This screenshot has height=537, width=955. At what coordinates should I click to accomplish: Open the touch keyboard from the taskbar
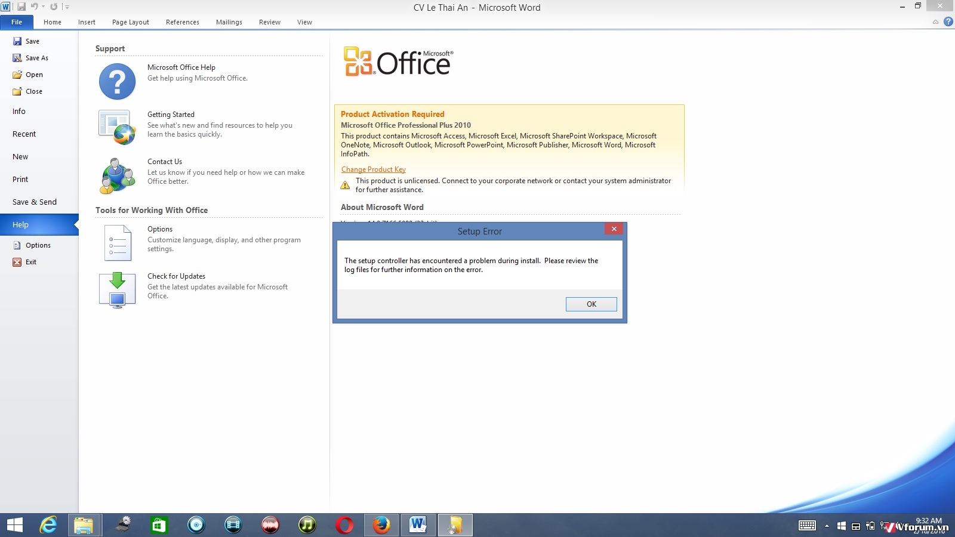[808, 526]
